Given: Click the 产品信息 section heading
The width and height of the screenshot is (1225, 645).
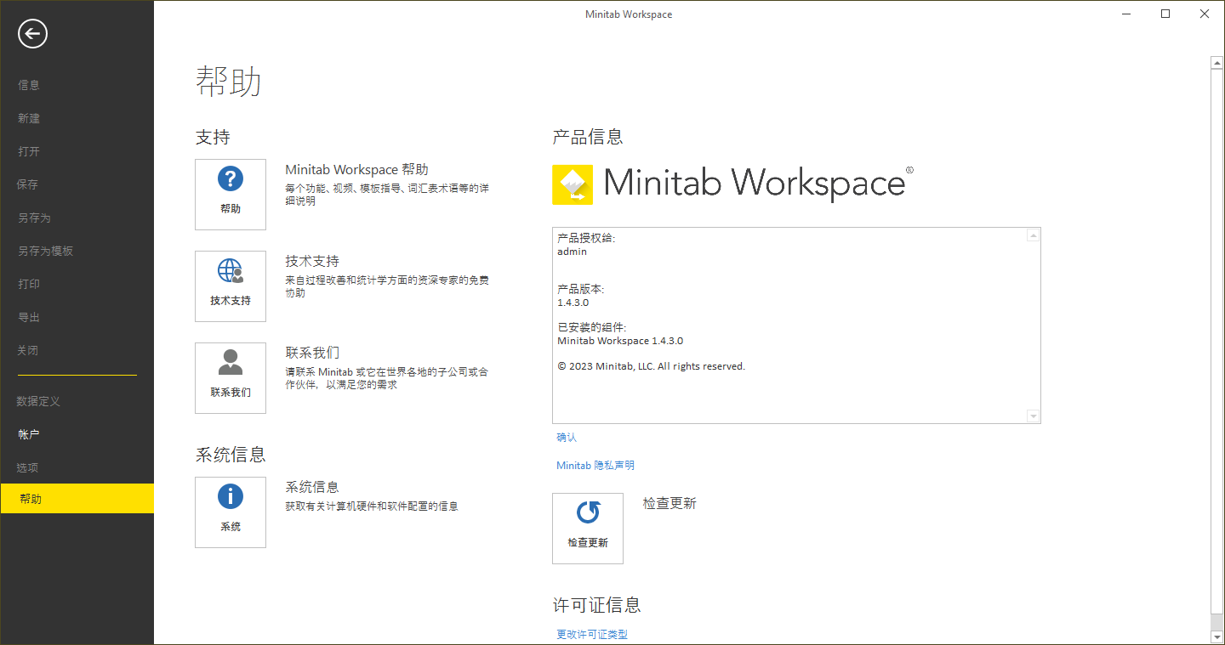Looking at the screenshot, I should pos(588,137).
